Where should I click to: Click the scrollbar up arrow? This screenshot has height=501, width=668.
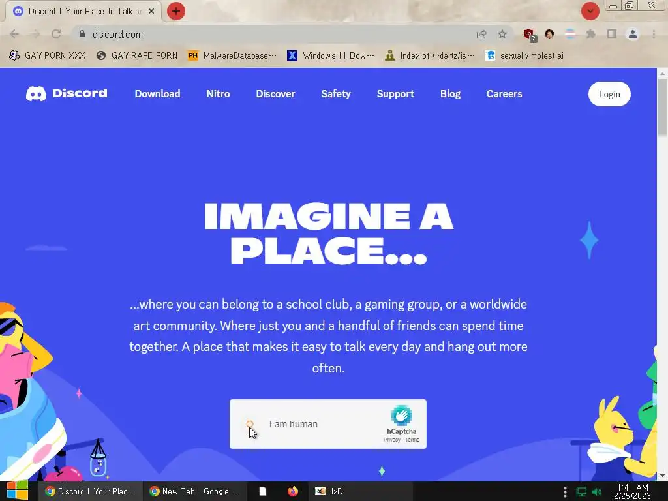[x=662, y=73]
